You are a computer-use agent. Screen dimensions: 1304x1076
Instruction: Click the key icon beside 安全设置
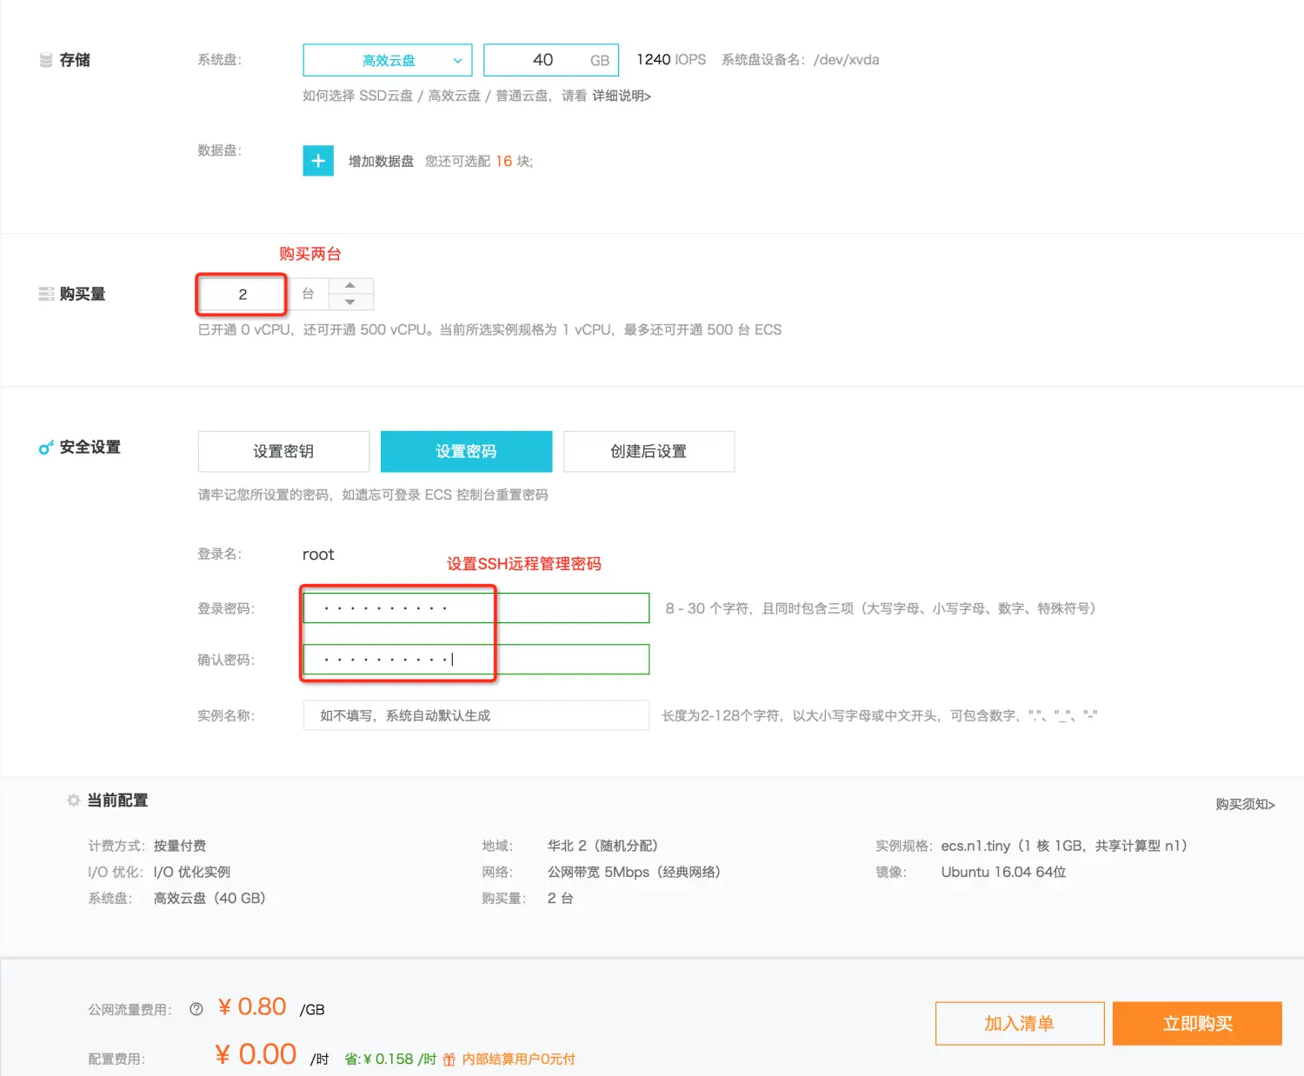(x=46, y=448)
